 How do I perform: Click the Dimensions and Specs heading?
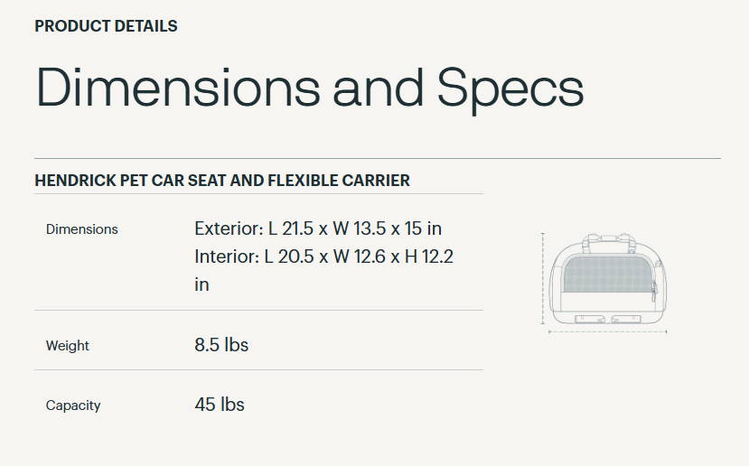pos(309,89)
